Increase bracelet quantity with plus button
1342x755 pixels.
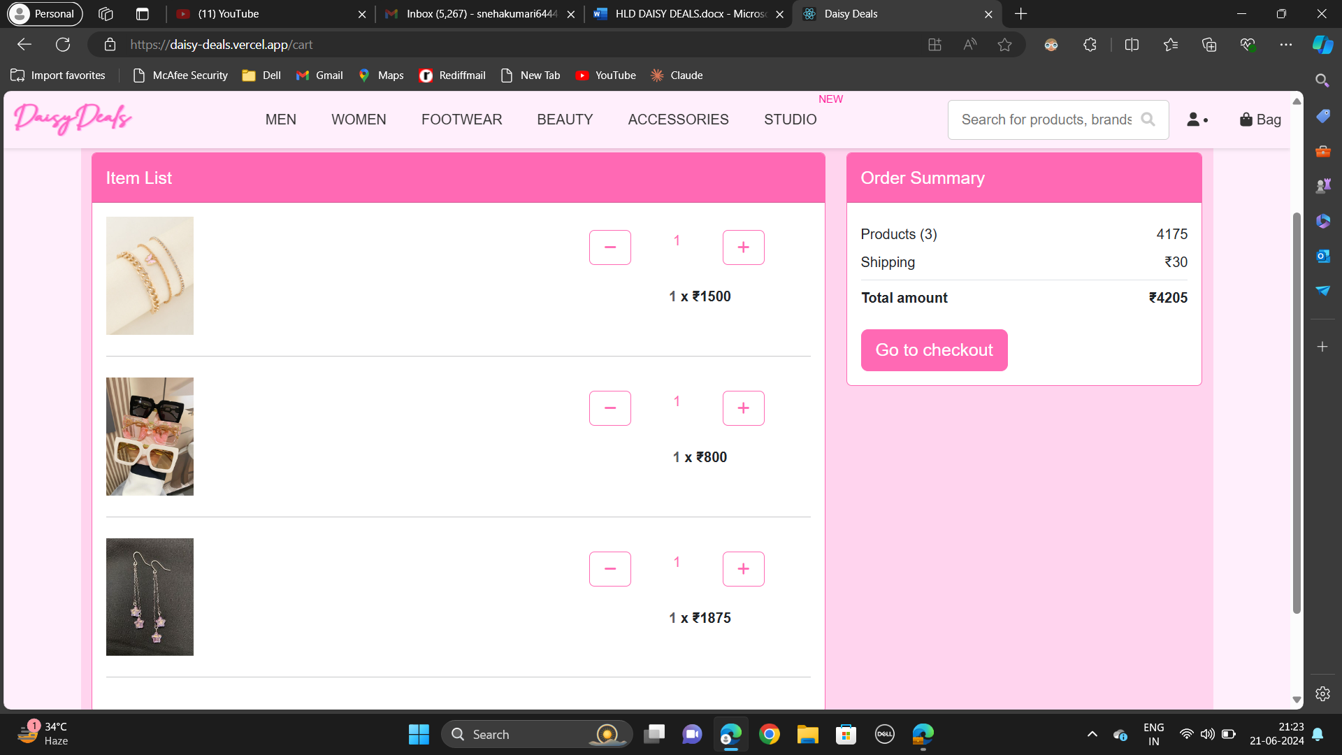click(743, 247)
